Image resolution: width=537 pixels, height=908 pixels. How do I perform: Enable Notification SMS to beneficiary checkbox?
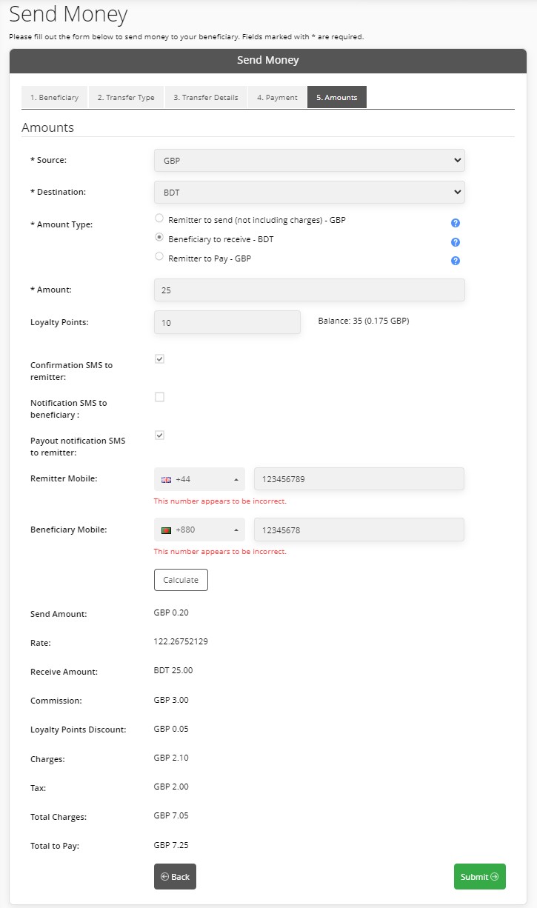click(x=159, y=397)
